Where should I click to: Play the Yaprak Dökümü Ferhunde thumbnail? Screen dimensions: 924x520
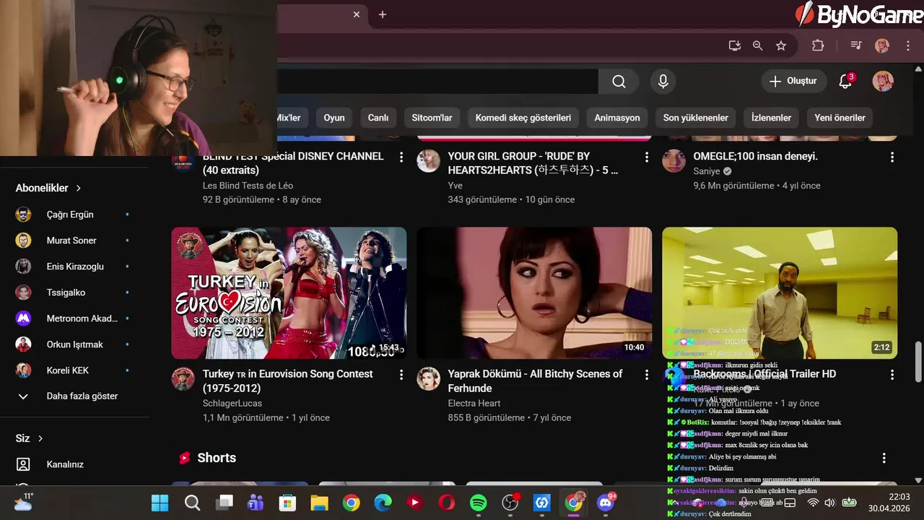click(x=534, y=293)
